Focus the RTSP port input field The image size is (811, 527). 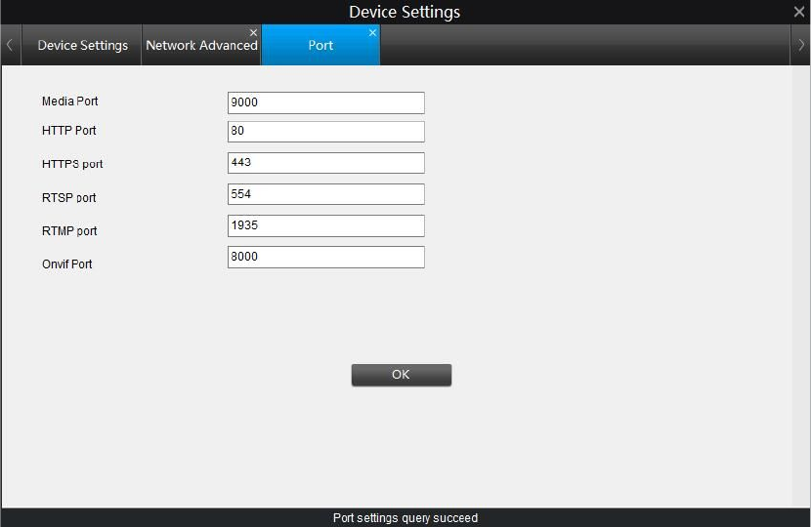click(x=325, y=194)
